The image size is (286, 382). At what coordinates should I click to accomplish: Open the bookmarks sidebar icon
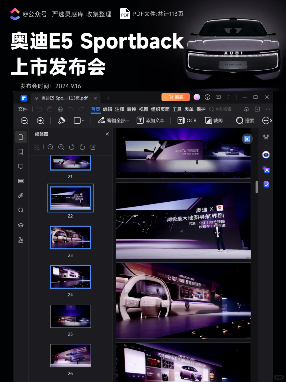click(x=21, y=152)
